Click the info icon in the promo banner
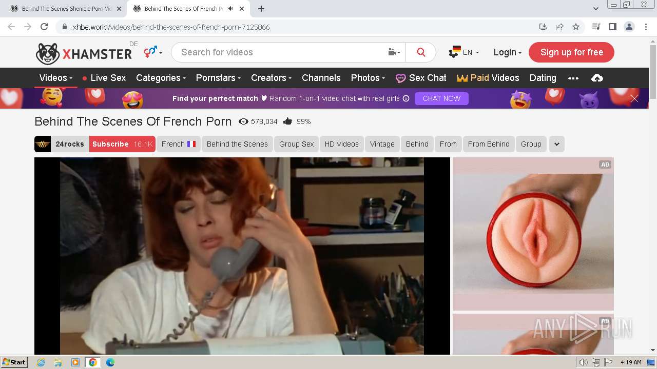This screenshot has height=369, width=657. (406, 98)
